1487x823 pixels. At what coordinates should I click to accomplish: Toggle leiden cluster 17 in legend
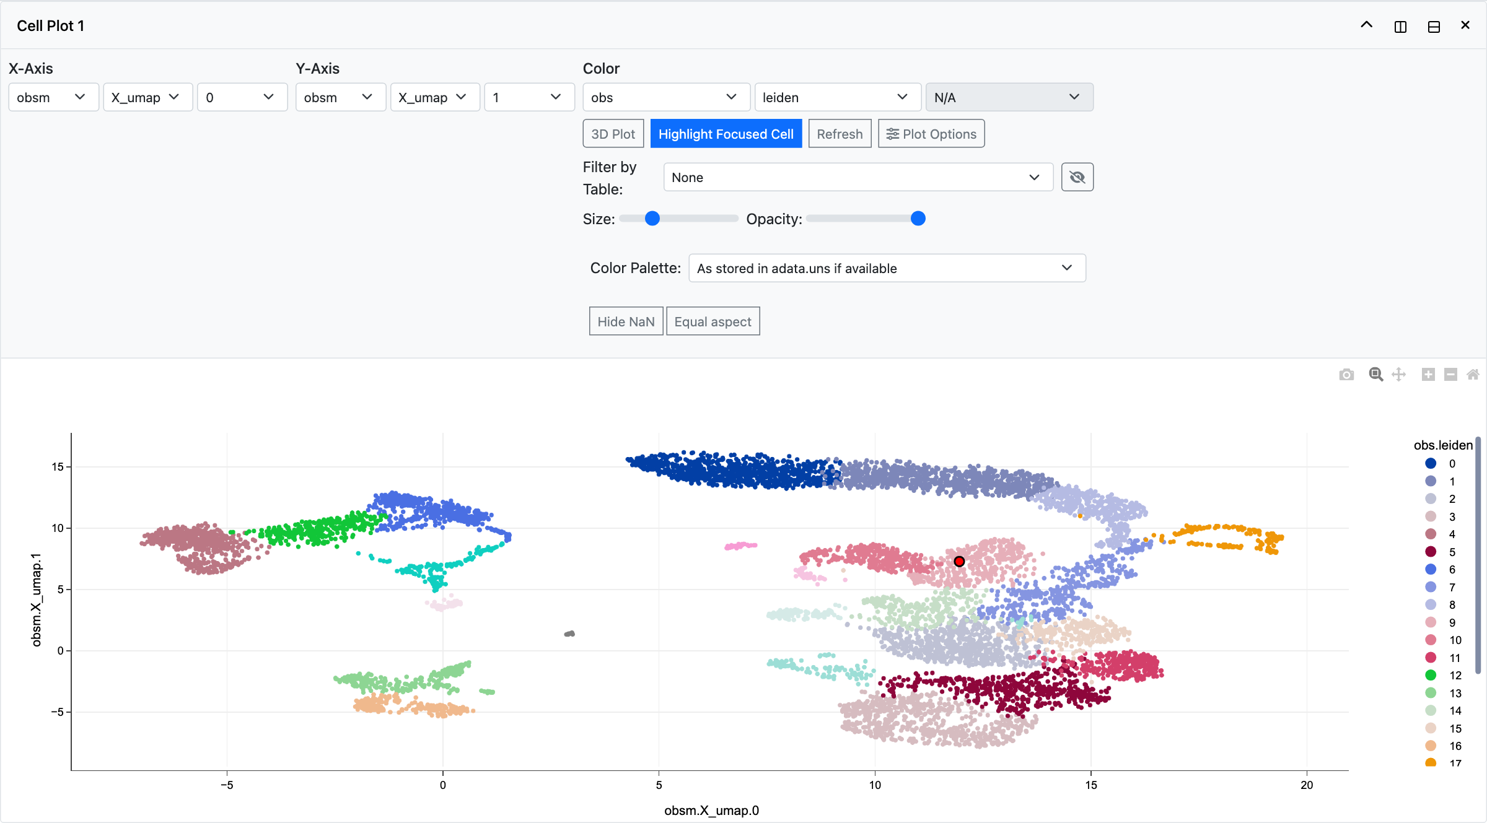tap(1442, 762)
